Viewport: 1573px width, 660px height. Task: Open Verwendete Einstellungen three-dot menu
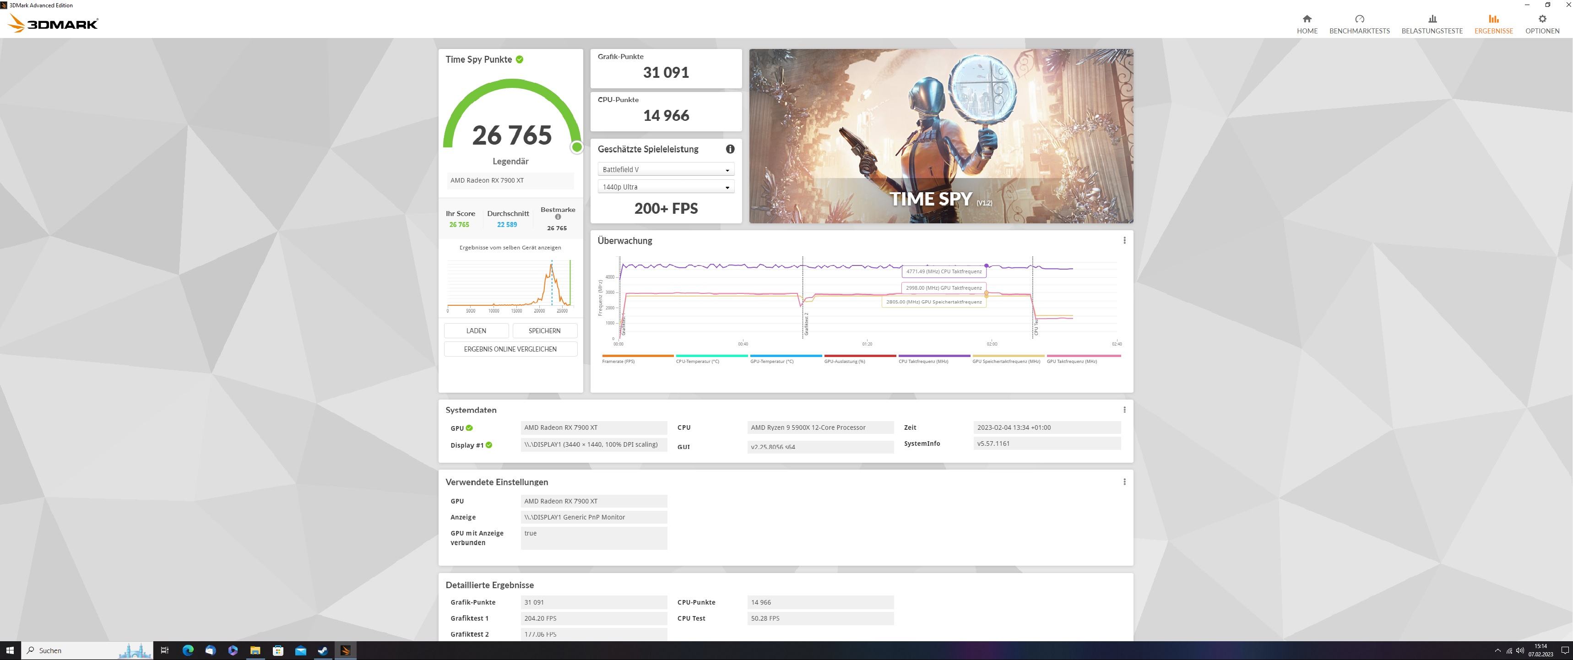(x=1124, y=481)
